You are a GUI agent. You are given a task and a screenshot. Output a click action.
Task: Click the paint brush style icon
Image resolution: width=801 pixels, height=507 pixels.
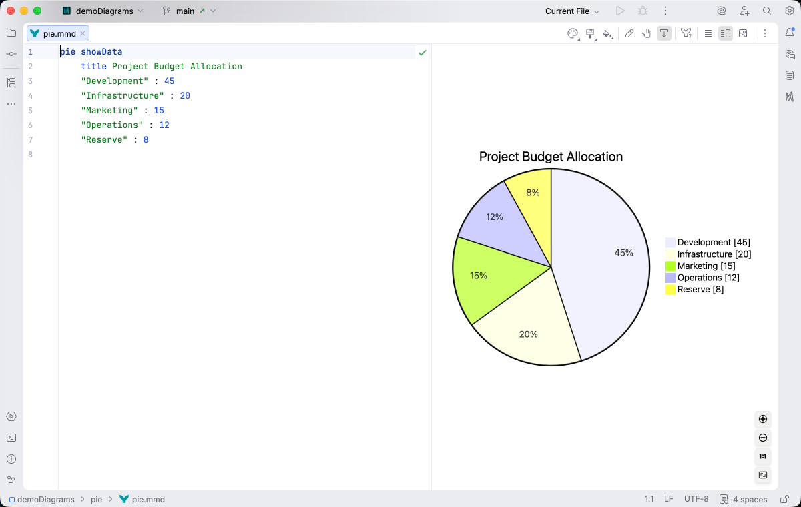click(590, 33)
